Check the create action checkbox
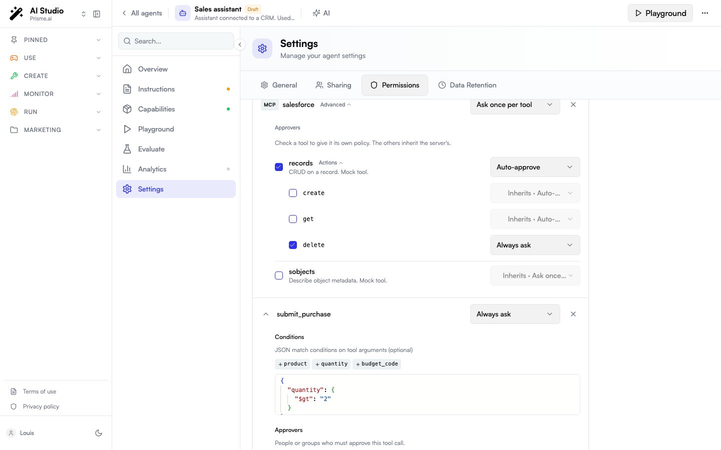Image resolution: width=721 pixels, height=450 pixels. (293, 193)
